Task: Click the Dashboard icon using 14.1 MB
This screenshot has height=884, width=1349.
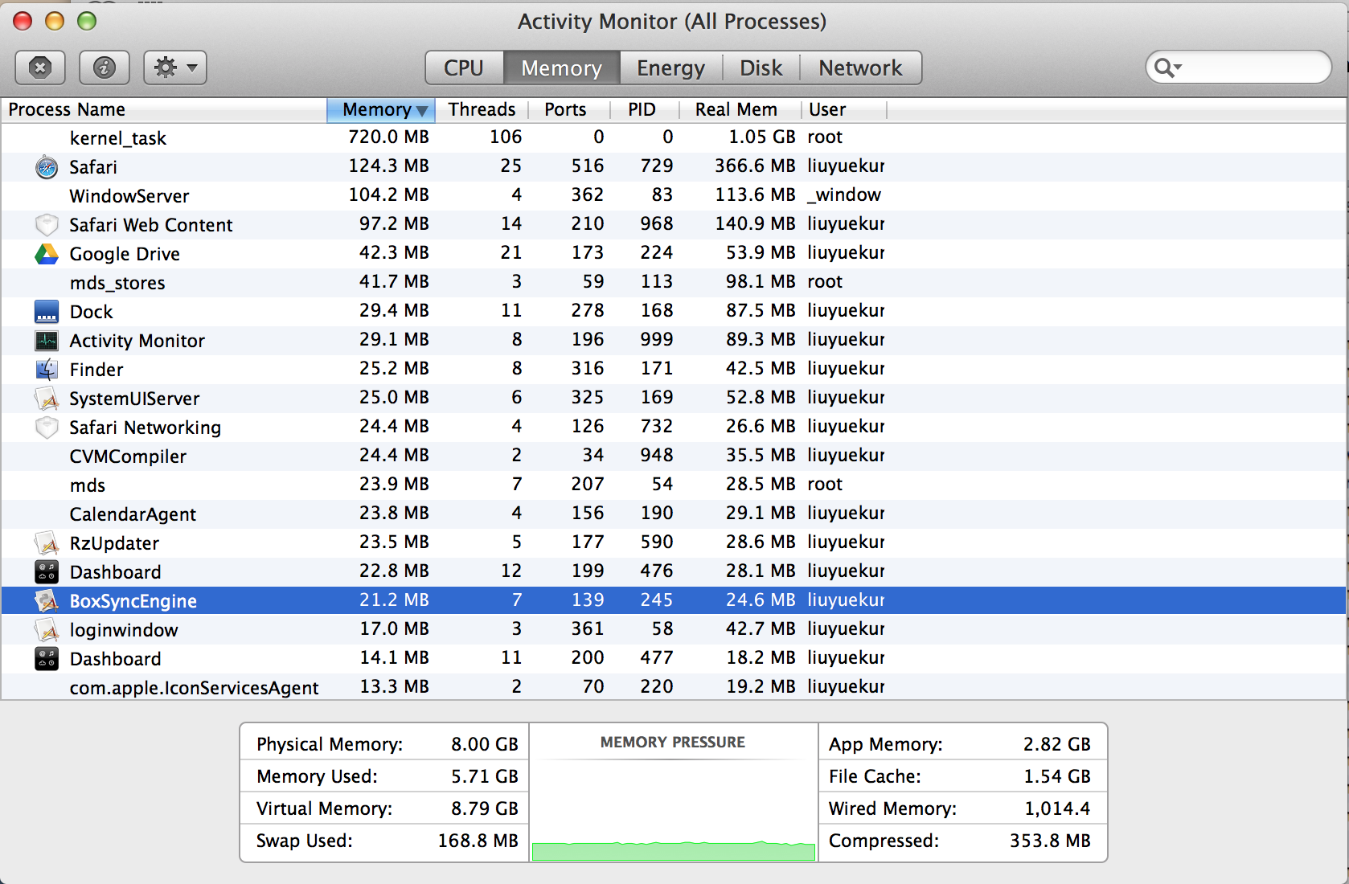Action: pyautogui.click(x=47, y=659)
